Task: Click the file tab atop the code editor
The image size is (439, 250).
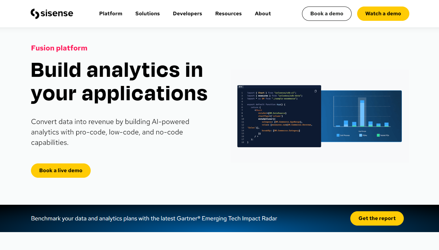Action: (x=241, y=87)
